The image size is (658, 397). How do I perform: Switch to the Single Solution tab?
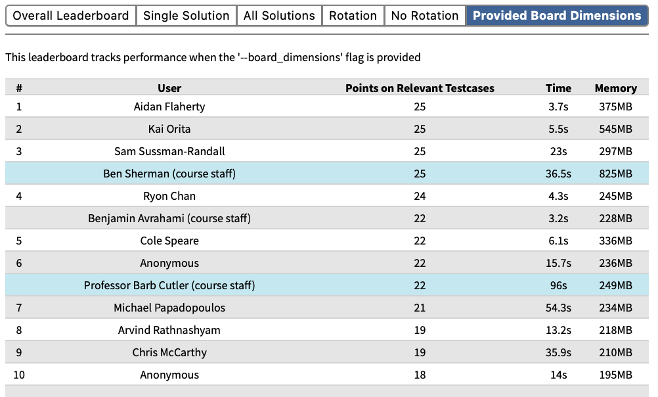pos(186,16)
